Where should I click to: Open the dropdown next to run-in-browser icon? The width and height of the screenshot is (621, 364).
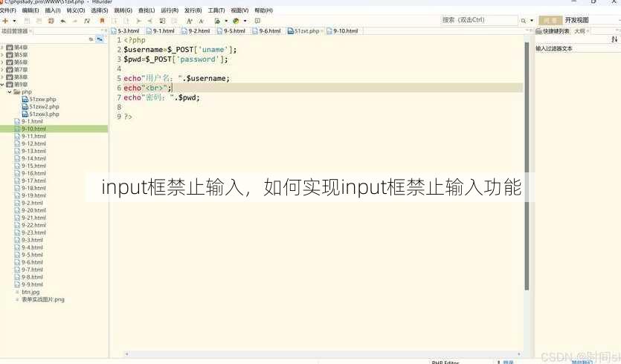point(226,21)
